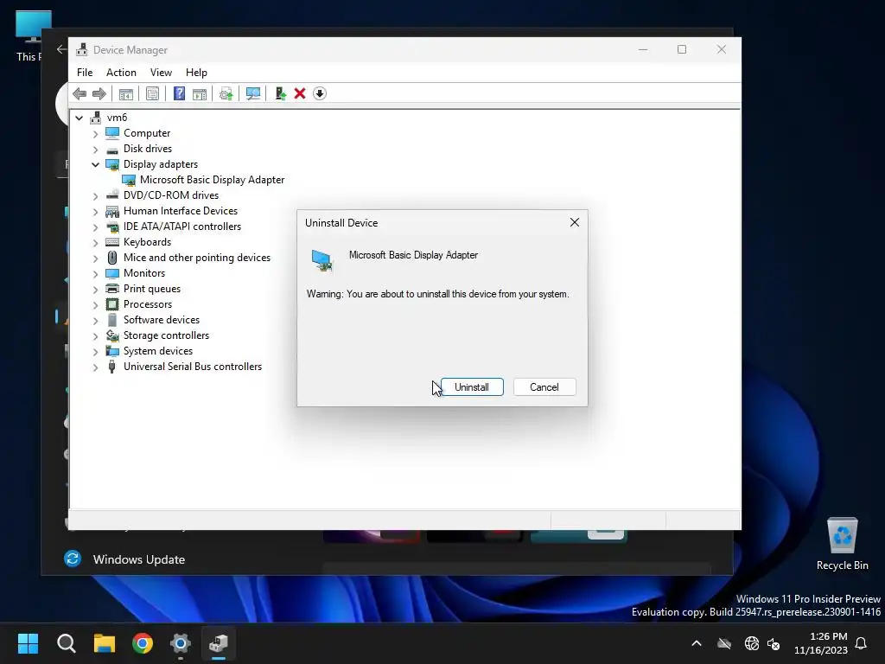Confirm with the Uninstall button
The height and width of the screenshot is (664, 885).
point(472,387)
